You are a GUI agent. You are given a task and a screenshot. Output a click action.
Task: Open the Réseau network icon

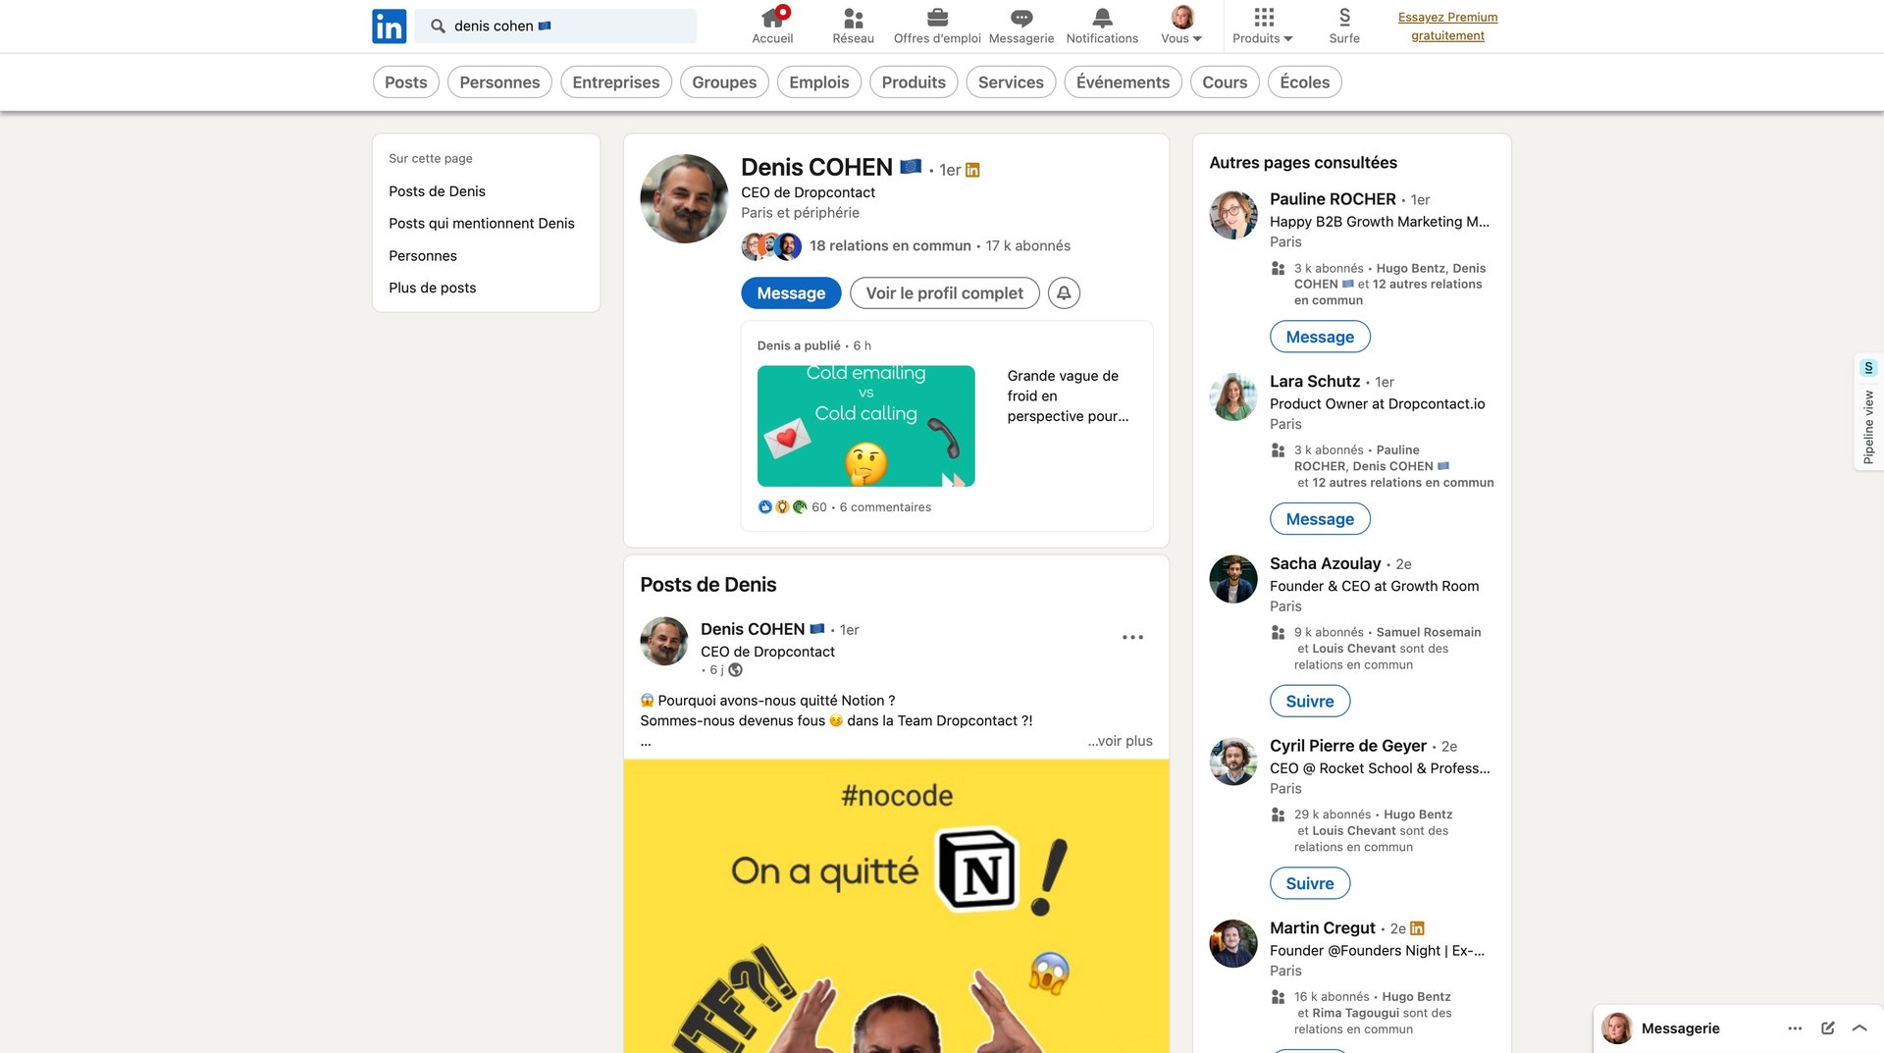click(x=853, y=26)
